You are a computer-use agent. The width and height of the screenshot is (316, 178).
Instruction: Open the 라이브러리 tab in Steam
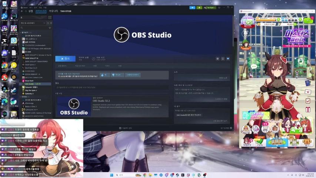pos(41,11)
